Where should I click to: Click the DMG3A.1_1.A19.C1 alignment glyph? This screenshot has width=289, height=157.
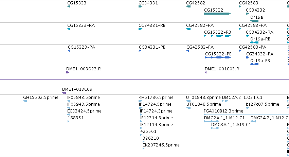point(215,128)
